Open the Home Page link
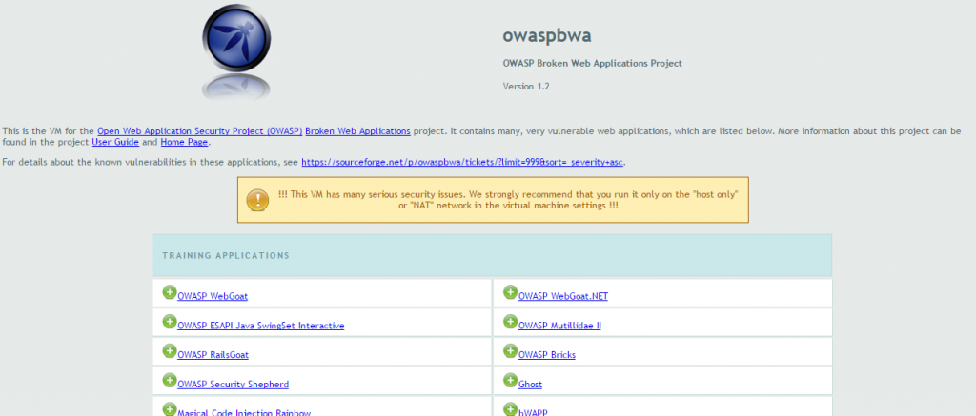The width and height of the screenshot is (976, 416). coord(184,142)
